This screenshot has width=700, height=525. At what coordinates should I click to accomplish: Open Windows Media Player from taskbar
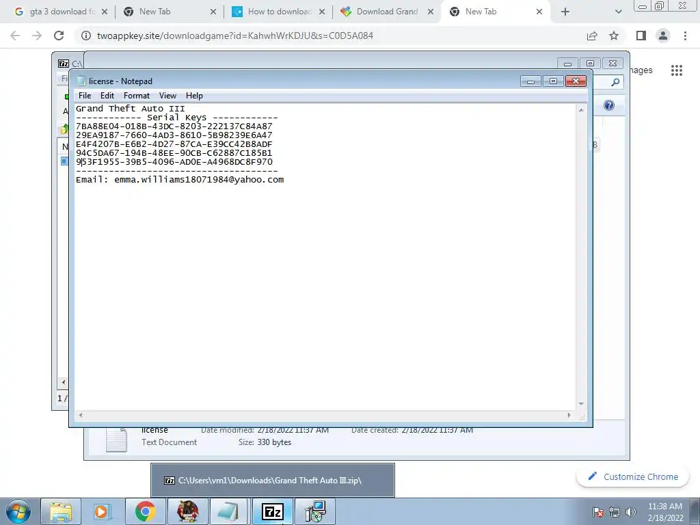pyautogui.click(x=103, y=511)
